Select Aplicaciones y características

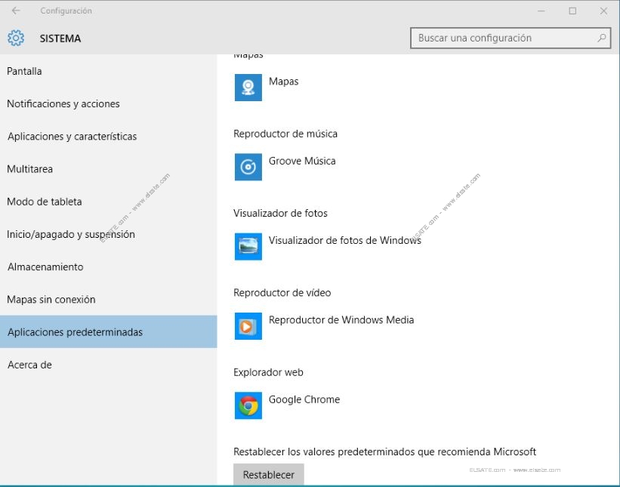[x=108, y=137]
